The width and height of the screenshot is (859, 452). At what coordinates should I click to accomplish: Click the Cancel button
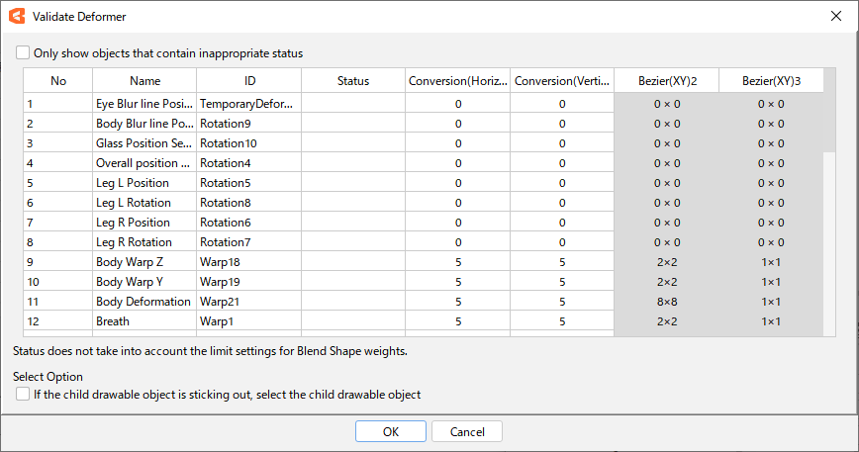point(467,431)
